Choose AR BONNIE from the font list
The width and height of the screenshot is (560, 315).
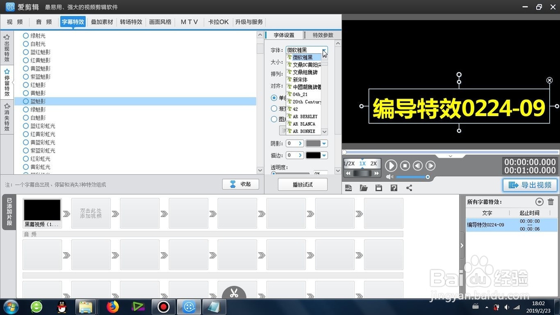point(304,131)
